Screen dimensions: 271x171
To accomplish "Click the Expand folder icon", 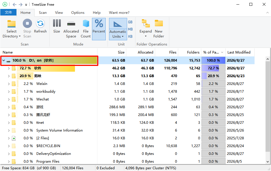I will click(146, 24).
